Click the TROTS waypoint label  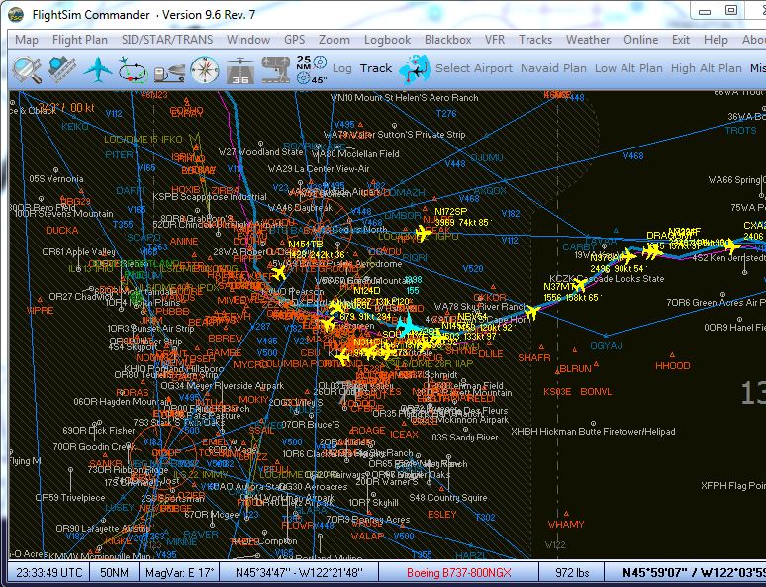coord(740,131)
